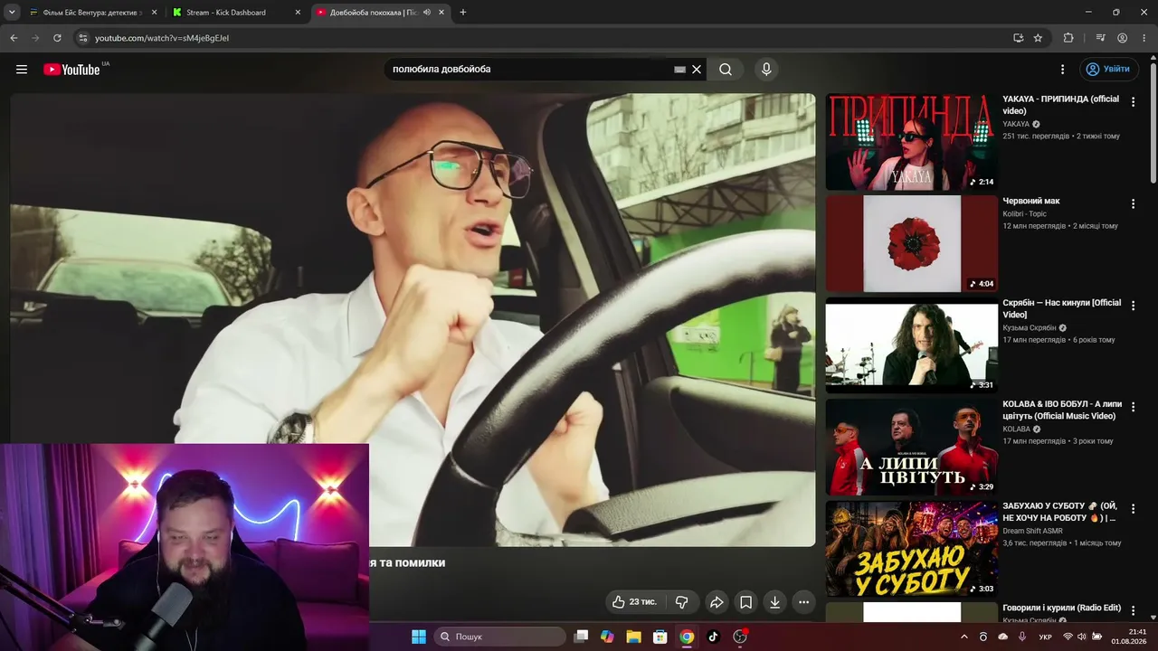Visit the Dream Shift ASMR channel
The image size is (1158, 651).
pyautogui.click(x=1032, y=531)
